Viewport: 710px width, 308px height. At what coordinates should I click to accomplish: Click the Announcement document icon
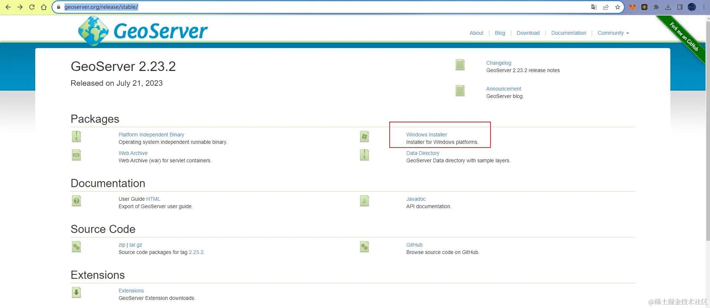click(460, 91)
